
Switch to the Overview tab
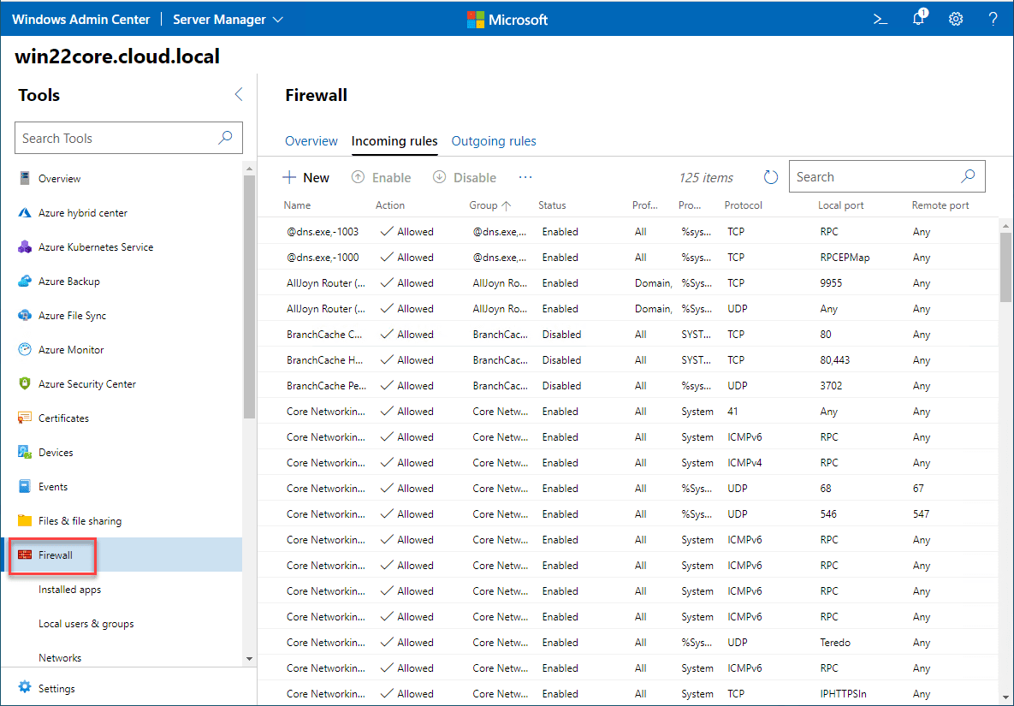tap(311, 141)
